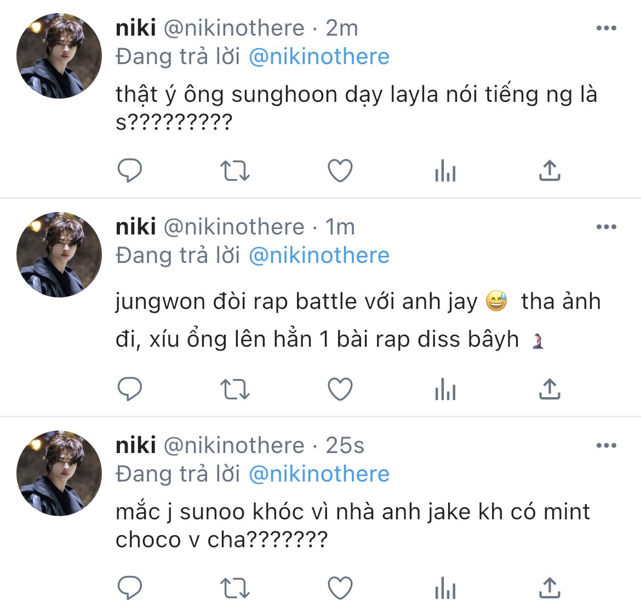The height and width of the screenshot is (613, 641).
Task: Open @nikinothere reply link in 25s tweet
Action: [x=319, y=474]
